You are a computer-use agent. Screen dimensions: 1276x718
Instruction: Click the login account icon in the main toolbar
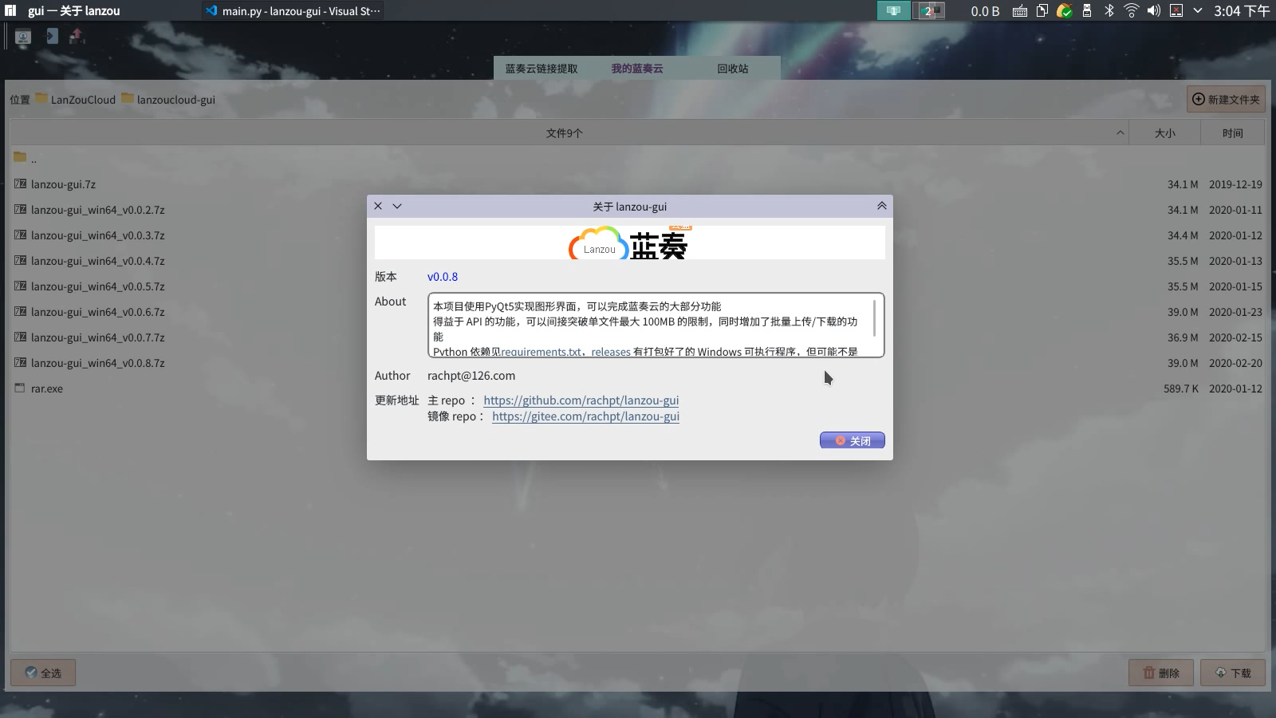(x=22, y=37)
